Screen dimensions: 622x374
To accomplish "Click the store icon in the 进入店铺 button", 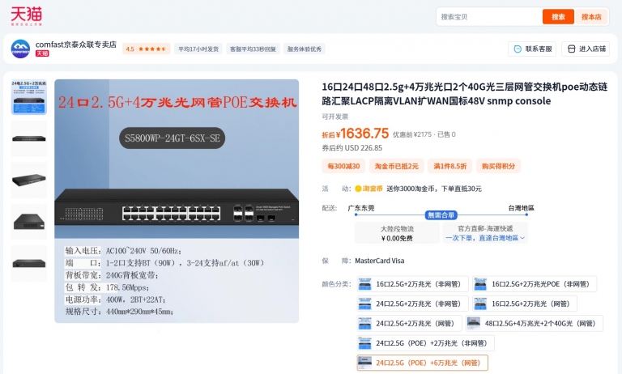I will 571,49.
